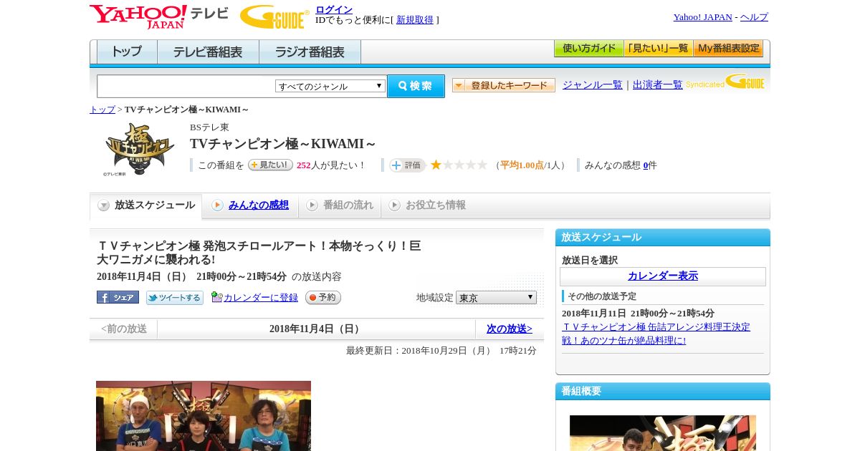Focus the keyword search input field
860x451 pixels.
point(186,86)
